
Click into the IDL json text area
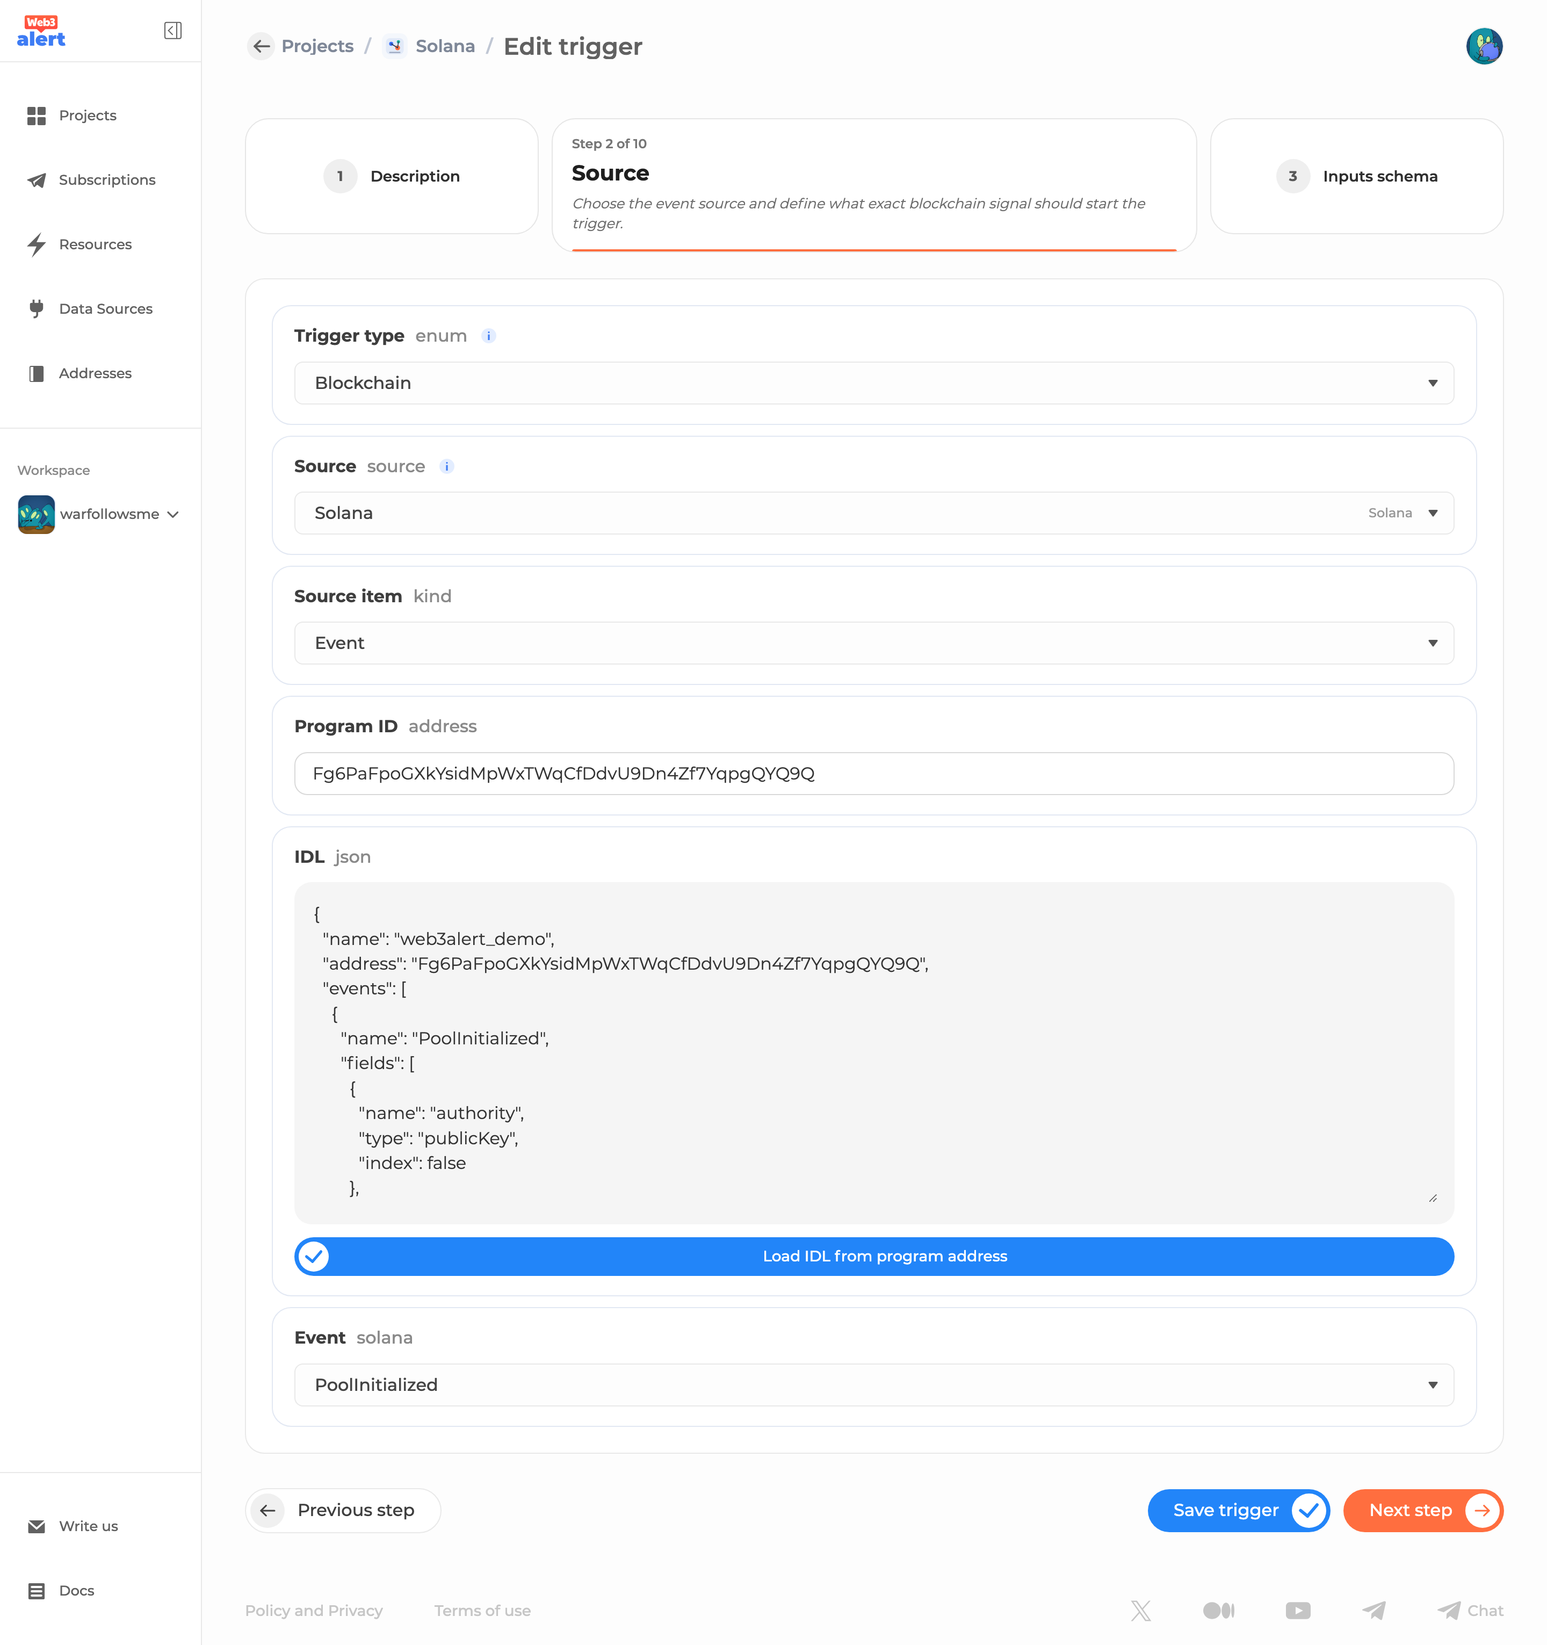[874, 1054]
